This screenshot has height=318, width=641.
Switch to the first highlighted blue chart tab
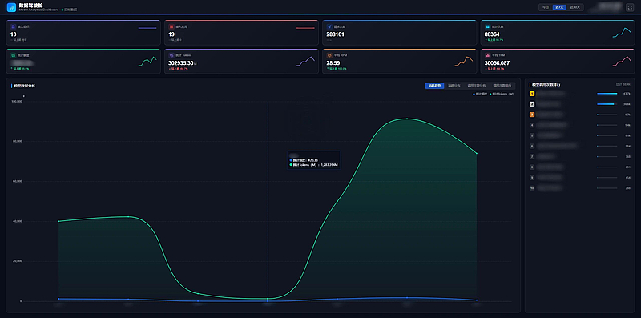(434, 86)
